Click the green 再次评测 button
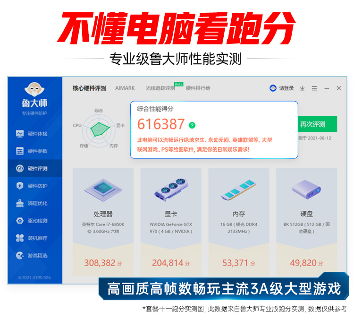 click(317, 124)
